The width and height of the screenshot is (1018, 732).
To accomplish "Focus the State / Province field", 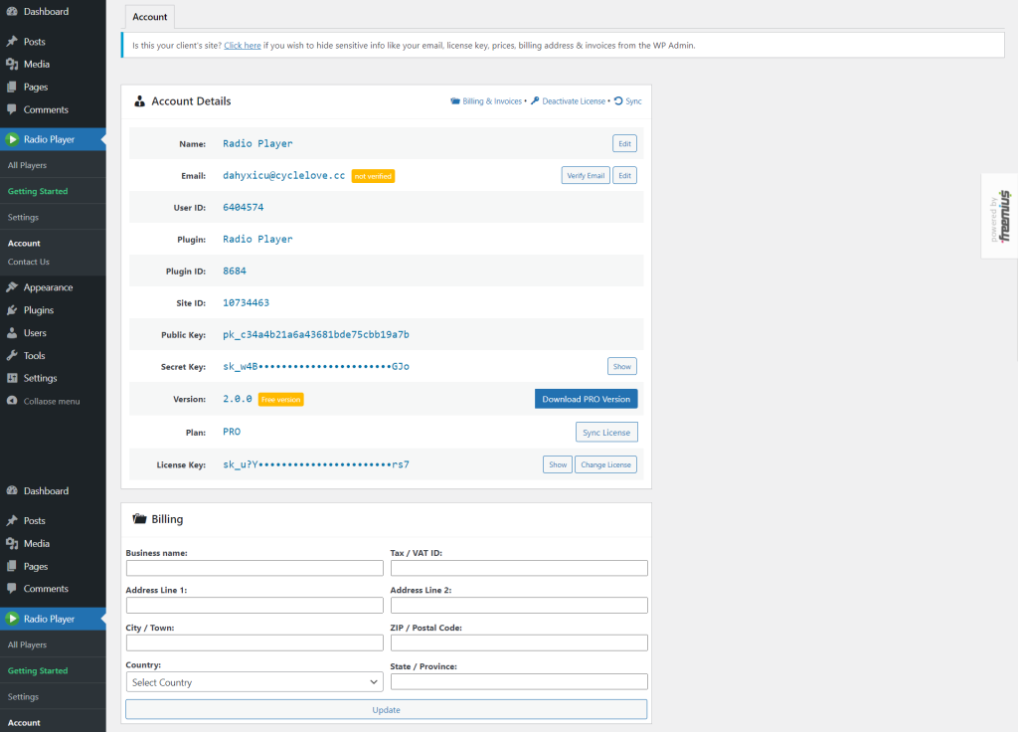I will [519, 681].
